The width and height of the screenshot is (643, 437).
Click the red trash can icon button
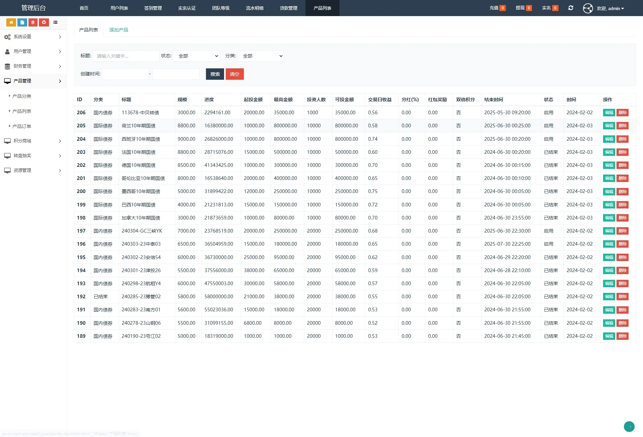(x=33, y=22)
